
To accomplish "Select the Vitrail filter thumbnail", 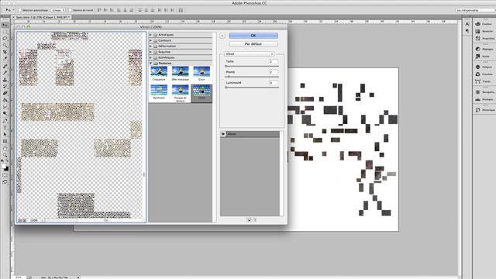I will point(201,92).
